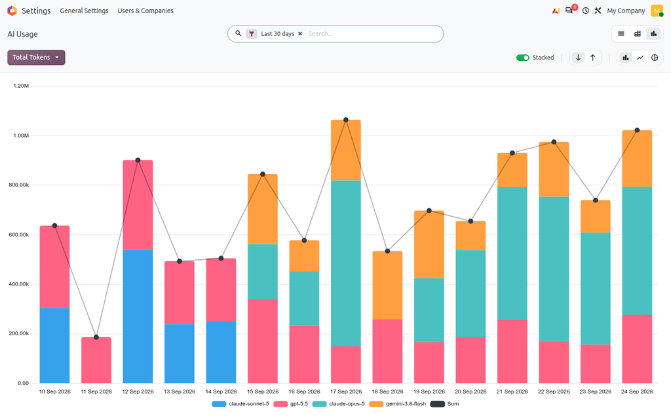671x419 pixels.
Task: Remove the Last 30 days filter
Action: [300, 34]
